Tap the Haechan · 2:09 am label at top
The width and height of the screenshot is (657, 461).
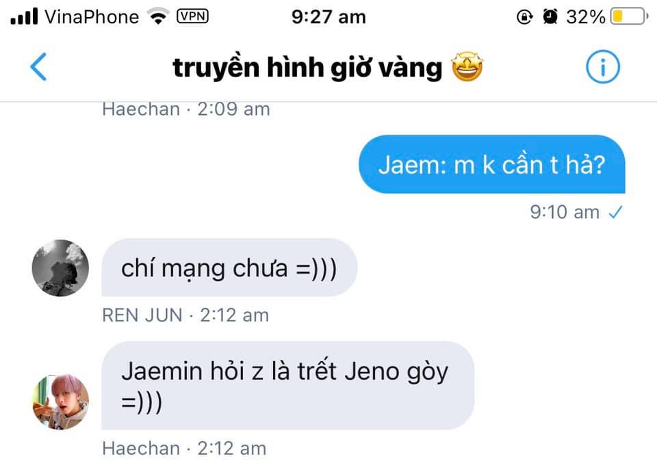pos(186,109)
